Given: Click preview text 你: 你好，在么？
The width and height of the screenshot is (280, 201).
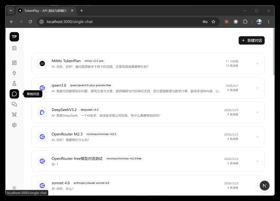Looking at the screenshot, I should coord(63,189).
